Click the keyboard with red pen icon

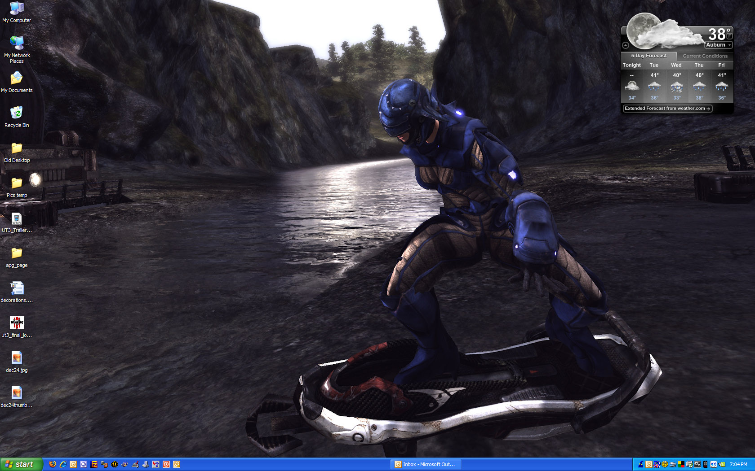tap(135, 464)
